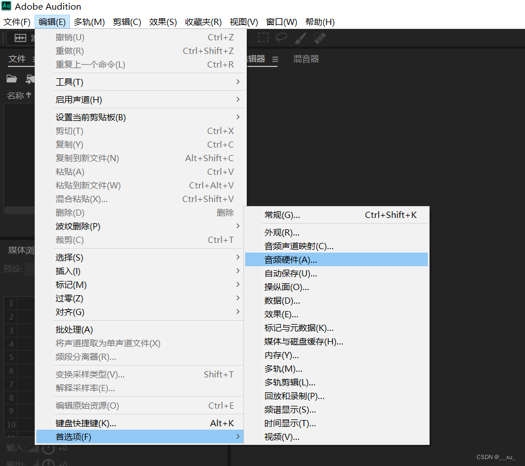Expand the 插入(I) submenu
Viewport: 525px width, 466px height.
(141, 271)
